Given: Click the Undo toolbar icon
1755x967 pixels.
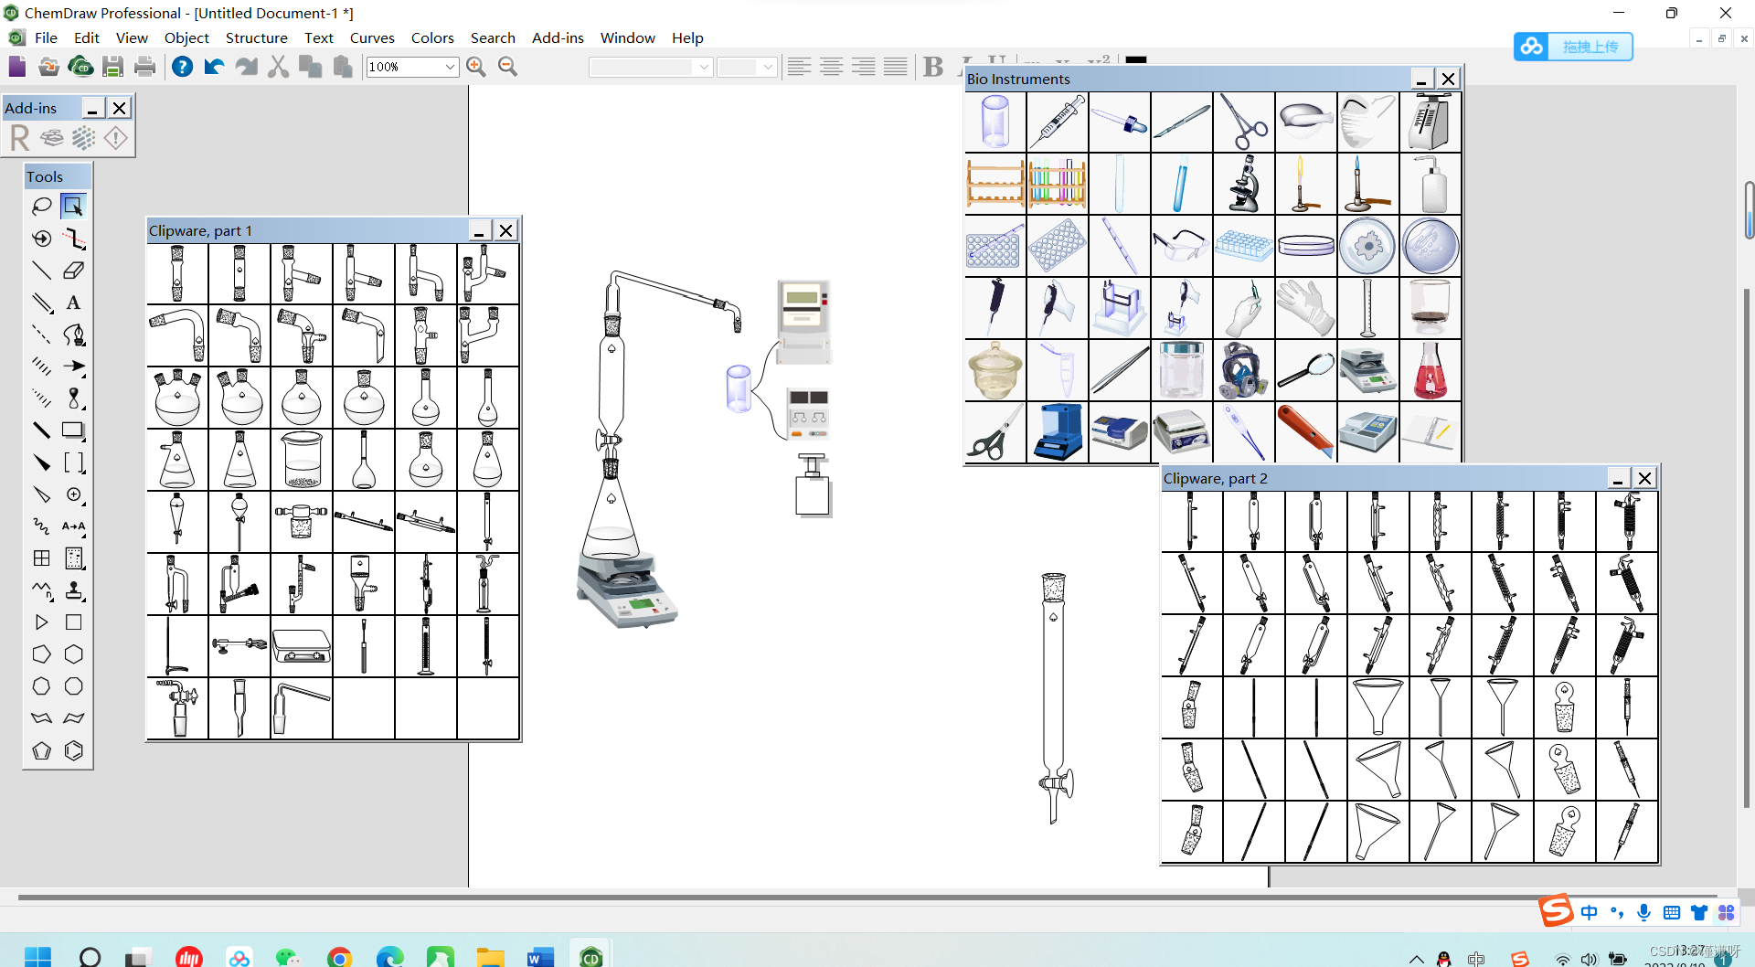Looking at the screenshot, I should click(x=213, y=67).
